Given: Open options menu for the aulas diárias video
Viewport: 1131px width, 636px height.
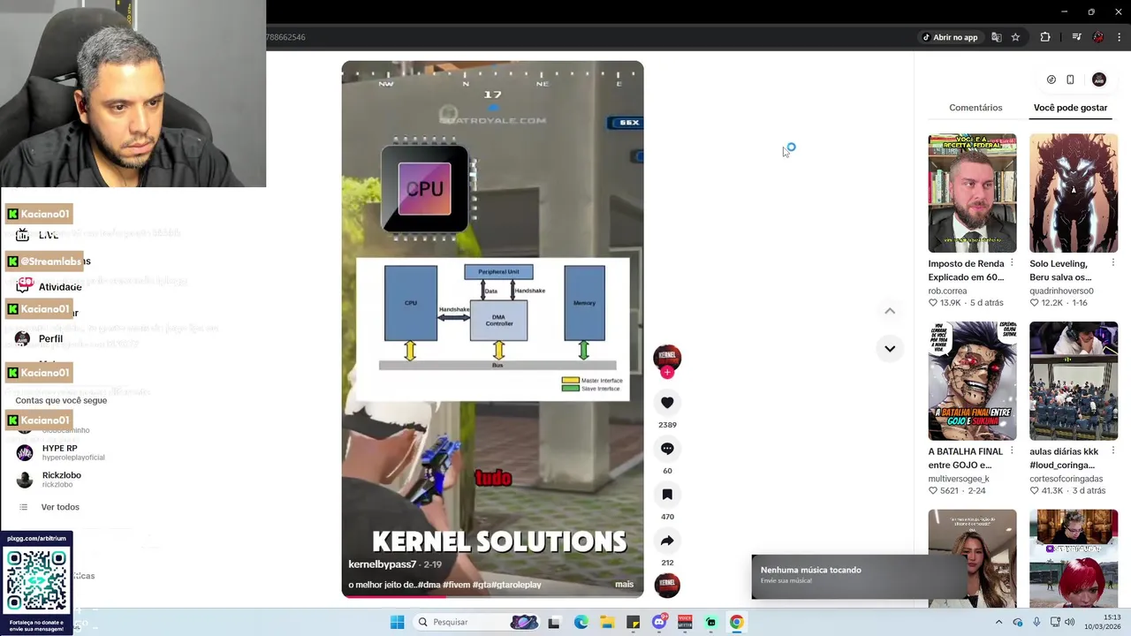Looking at the screenshot, I should [1113, 451].
